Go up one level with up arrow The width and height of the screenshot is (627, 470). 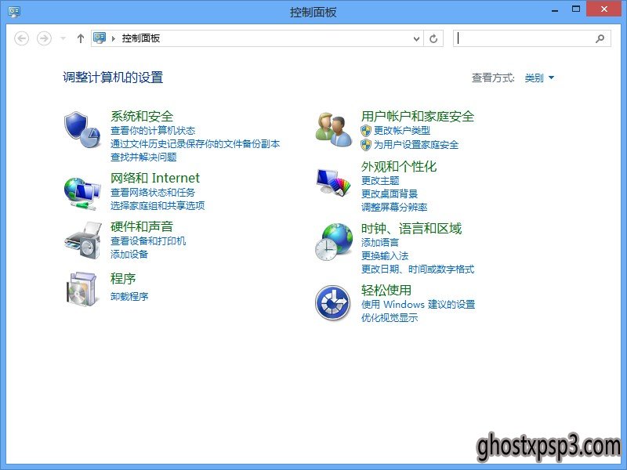pos(81,38)
